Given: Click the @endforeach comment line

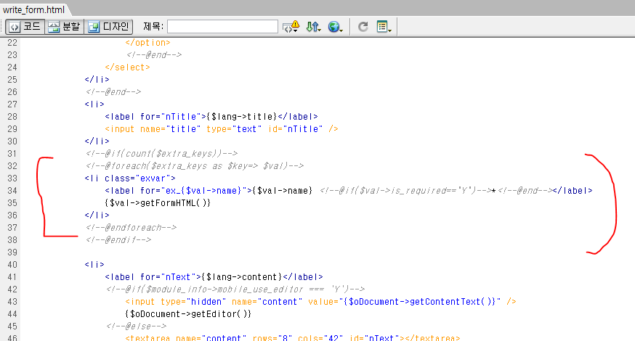Looking at the screenshot, I should click(x=131, y=228).
